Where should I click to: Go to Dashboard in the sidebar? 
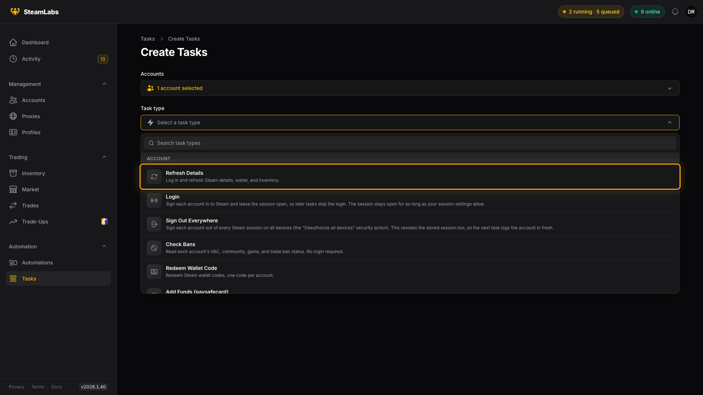[59, 42]
